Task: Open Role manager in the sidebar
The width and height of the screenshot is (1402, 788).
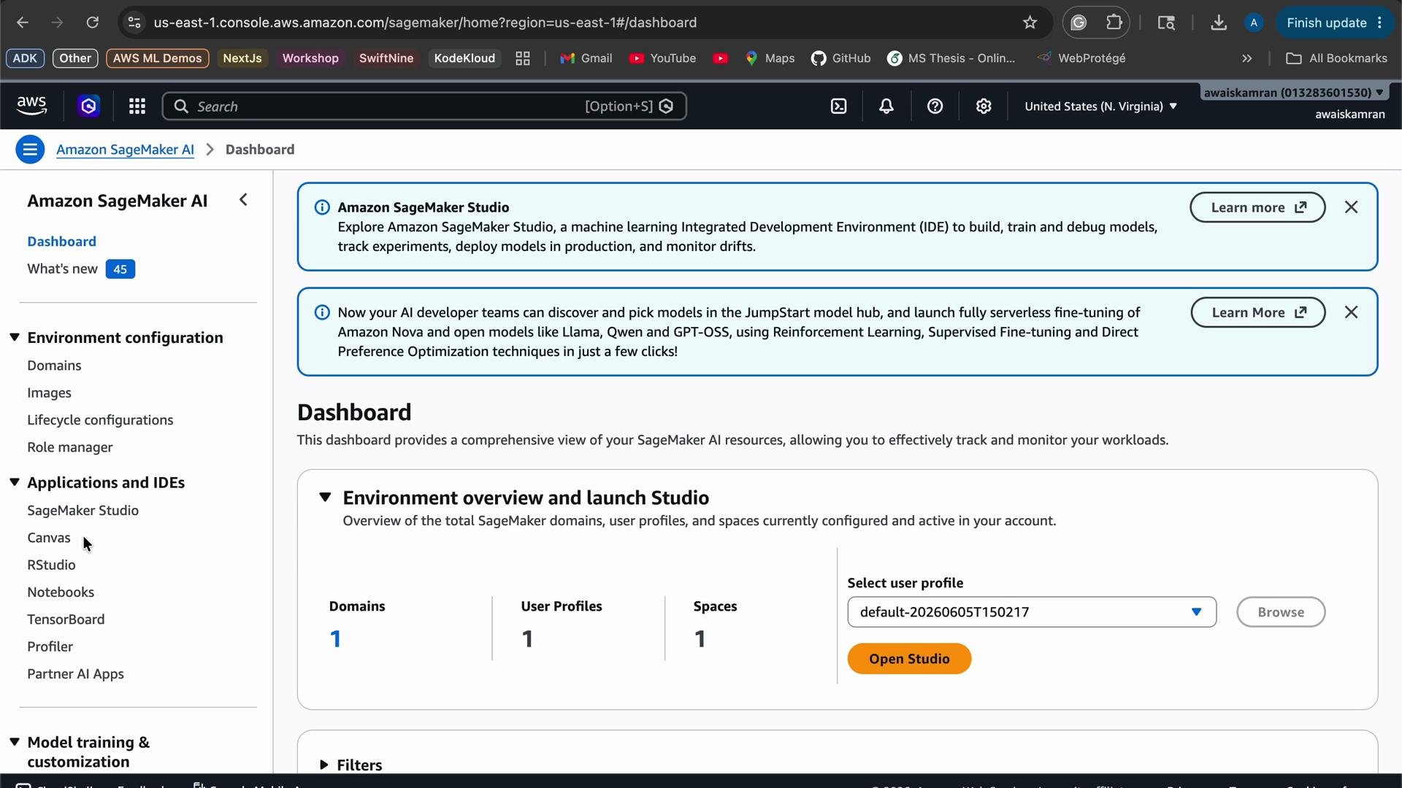Action: [x=69, y=447]
